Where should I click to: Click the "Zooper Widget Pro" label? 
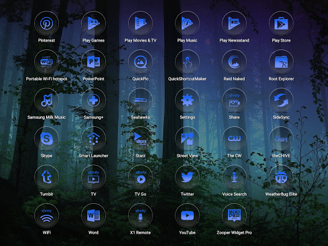coord(234,233)
